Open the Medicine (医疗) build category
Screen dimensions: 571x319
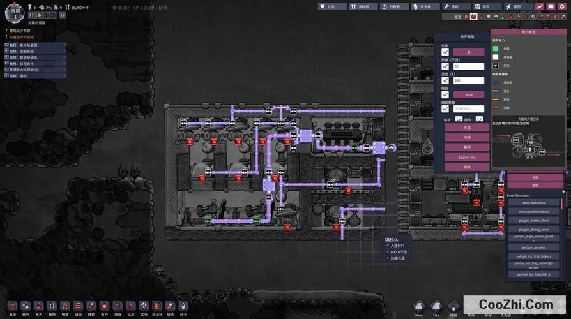click(x=105, y=307)
